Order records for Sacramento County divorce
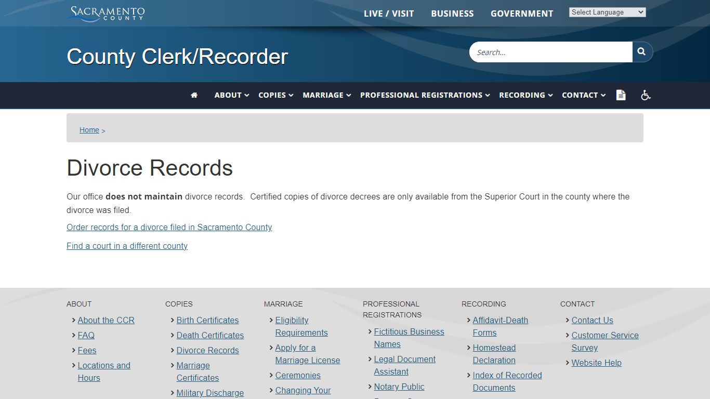 [169, 227]
